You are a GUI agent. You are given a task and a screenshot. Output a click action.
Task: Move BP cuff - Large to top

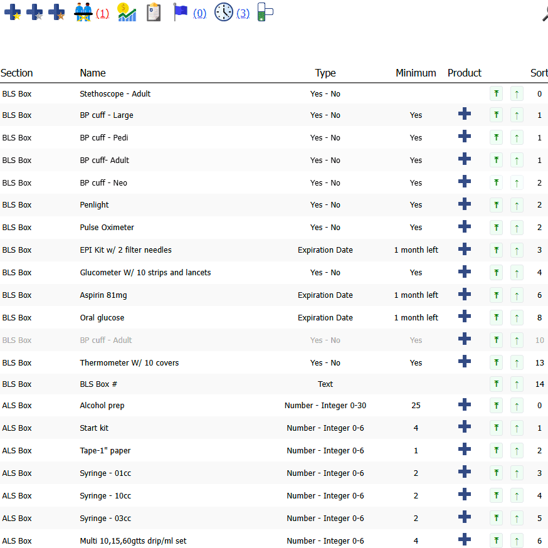pyautogui.click(x=497, y=115)
